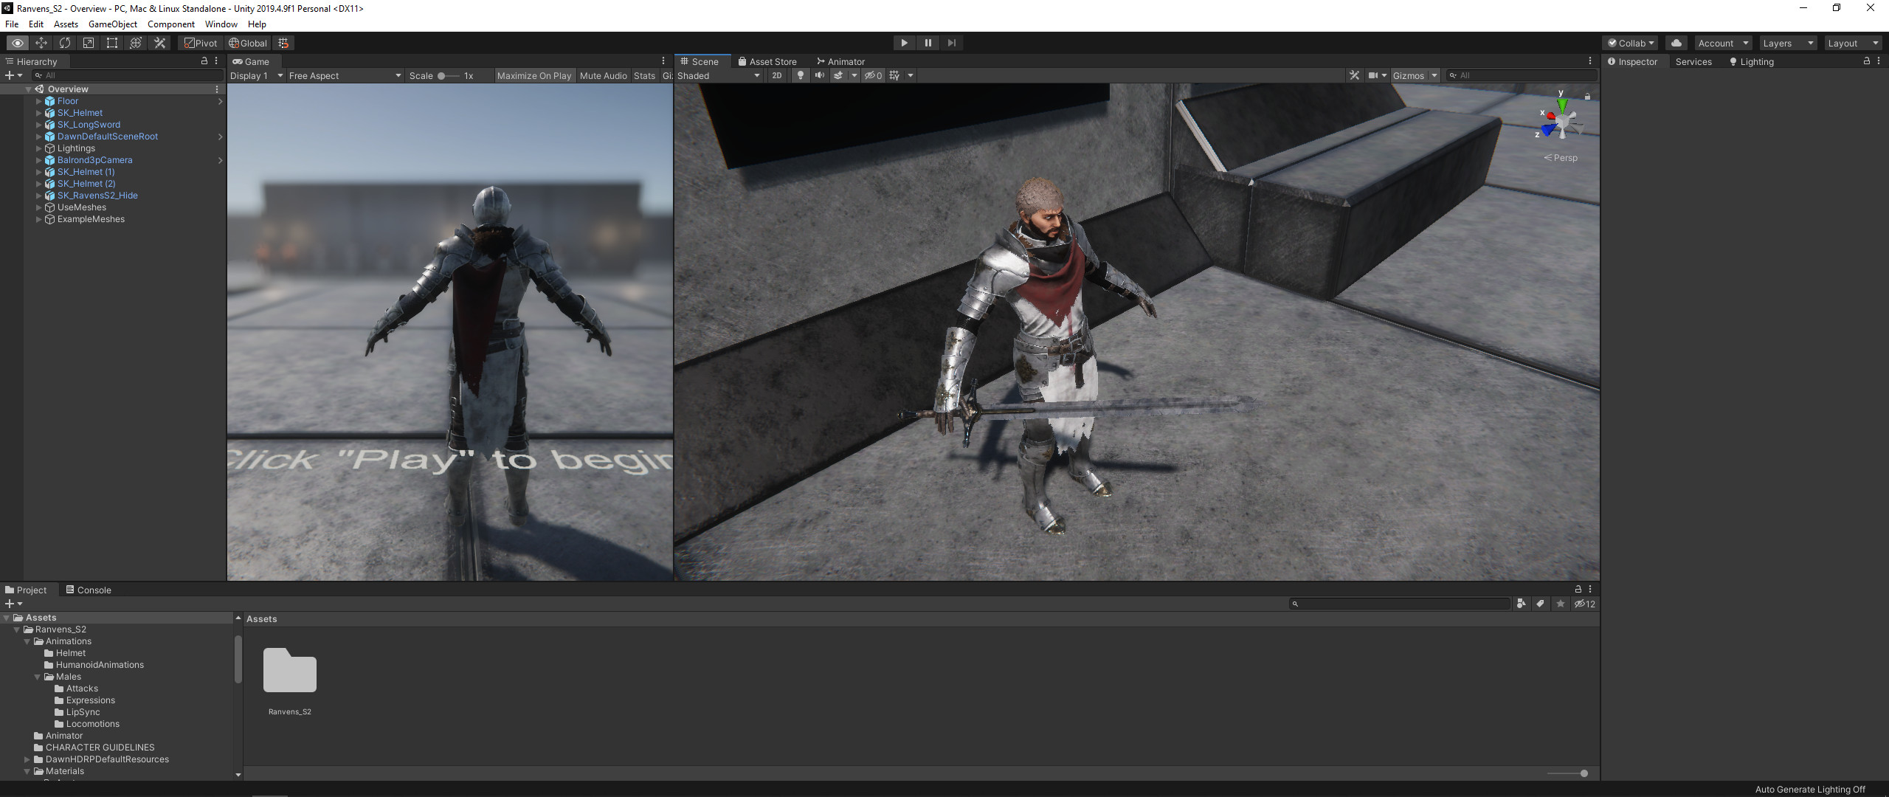Open Account dropdown

[x=1722, y=43]
